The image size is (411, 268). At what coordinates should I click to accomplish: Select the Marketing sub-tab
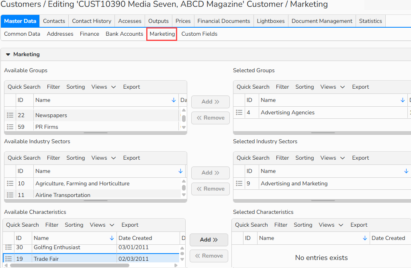pyautogui.click(x=162, y=34)
